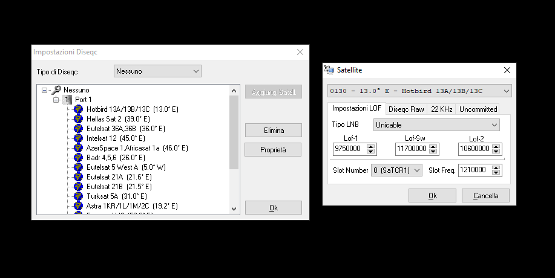
Task: Decrease Lof-Sw value with down arrow
Action: (x=433, y=152)
